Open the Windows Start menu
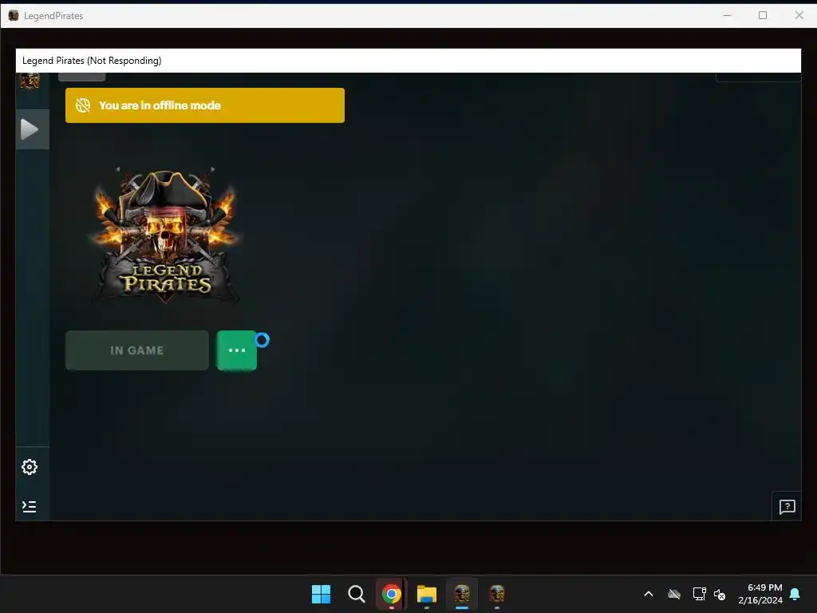The width and height of the screenshot is (817, 613). tap(321, 594)
